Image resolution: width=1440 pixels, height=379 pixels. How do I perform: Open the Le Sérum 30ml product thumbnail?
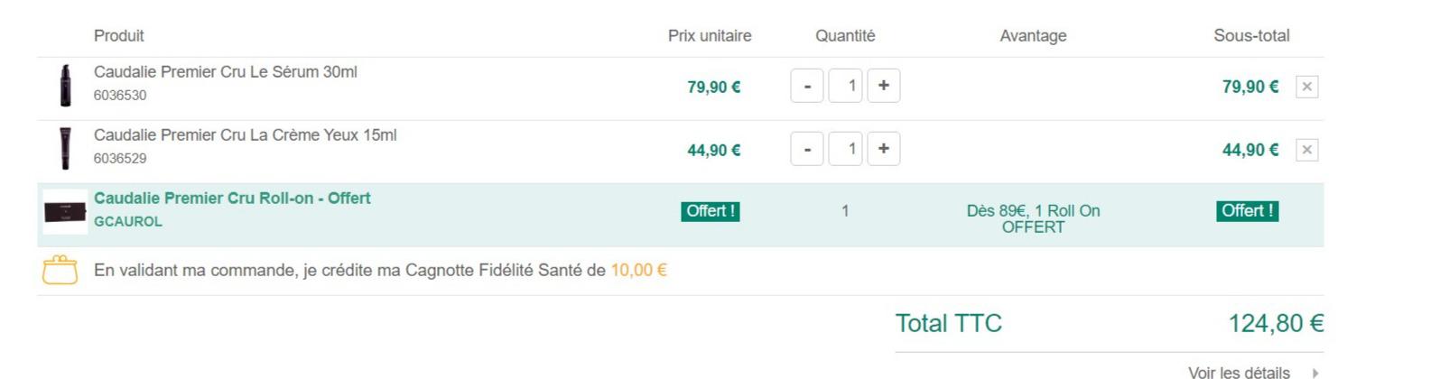(x=65, y=86)
